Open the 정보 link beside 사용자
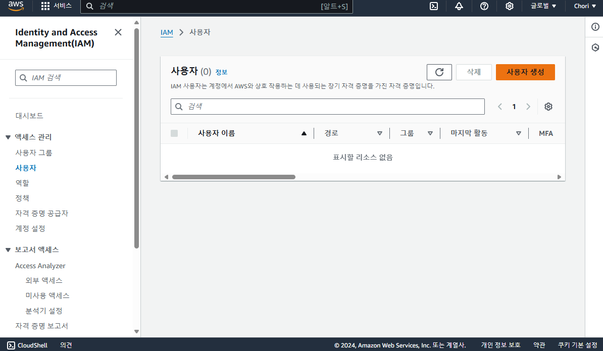The width and height of the screenshot is (603, 351). (x=221, y=72)
